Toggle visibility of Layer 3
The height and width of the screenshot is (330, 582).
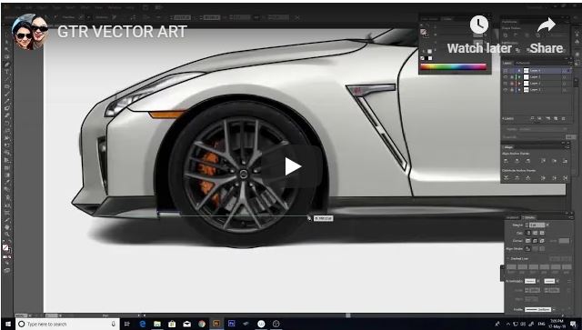pos(506,77)
